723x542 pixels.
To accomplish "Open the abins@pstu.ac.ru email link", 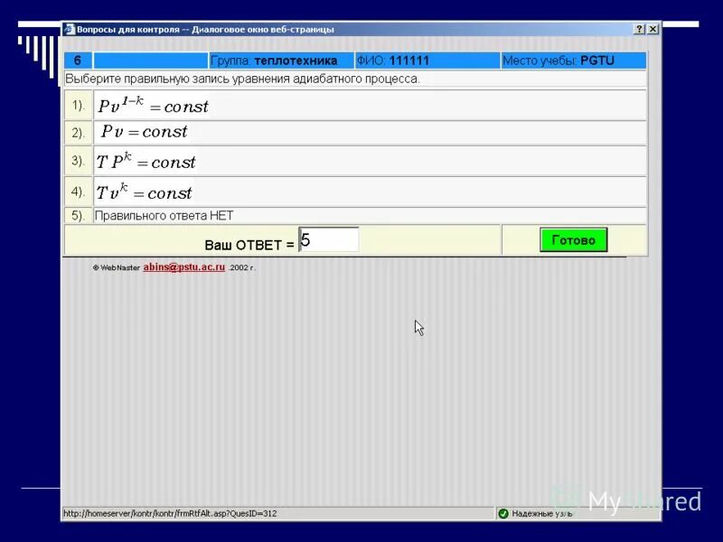I will point(184,266).
